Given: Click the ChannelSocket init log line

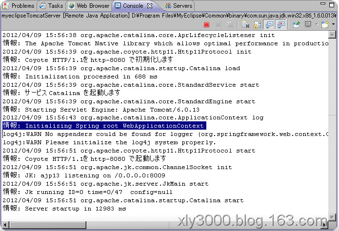Looking at the screenshot, I should pos(117,167).
